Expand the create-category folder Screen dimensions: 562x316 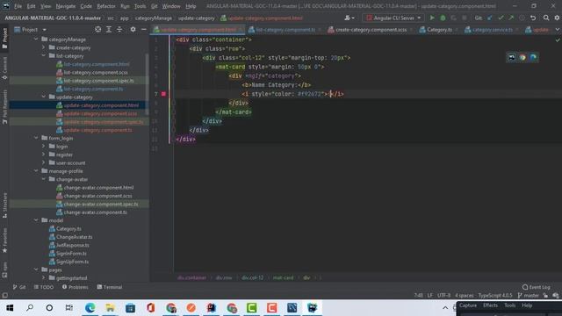tap(43, 47)
